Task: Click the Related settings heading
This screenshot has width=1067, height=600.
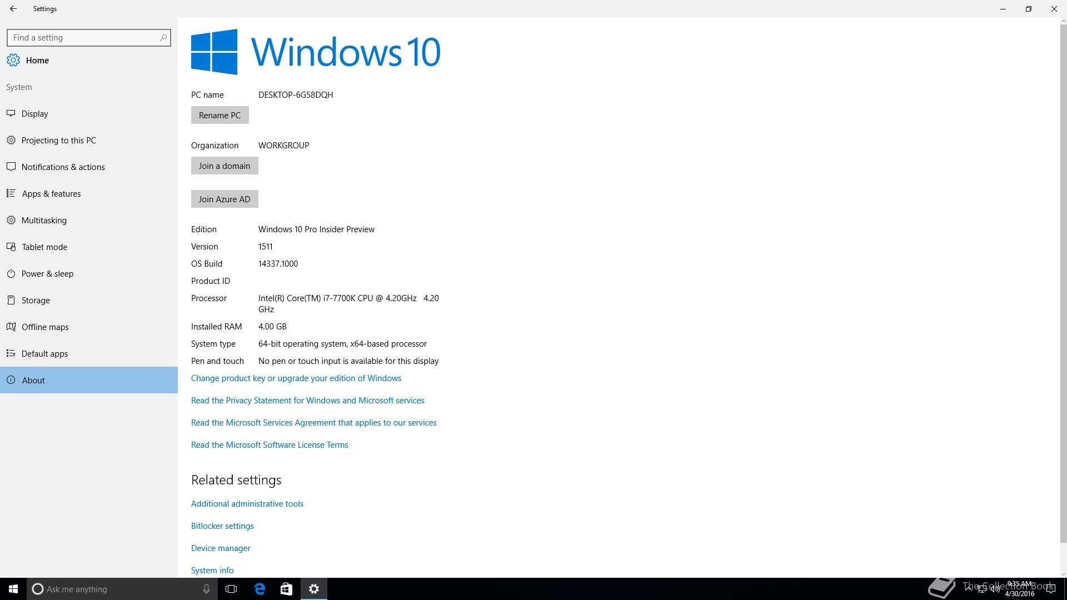Action: click(x=236, y=480)
